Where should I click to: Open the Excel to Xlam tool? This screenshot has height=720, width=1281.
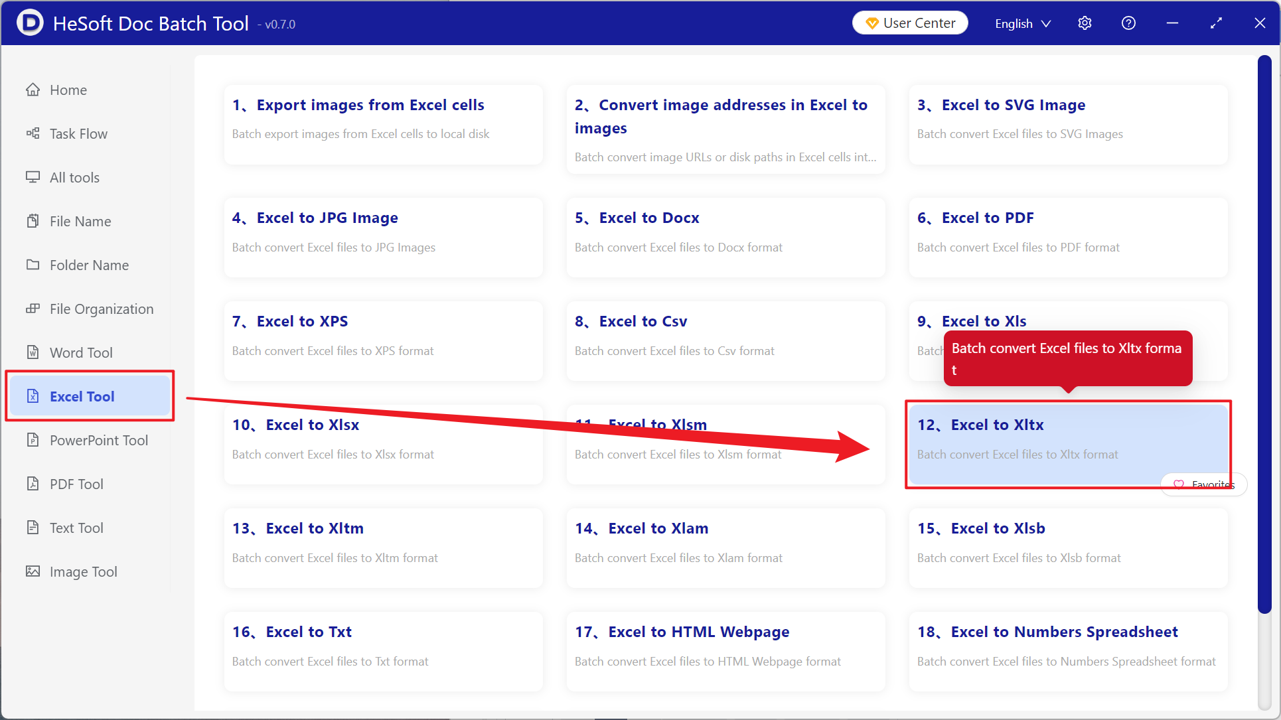(726, 548)
